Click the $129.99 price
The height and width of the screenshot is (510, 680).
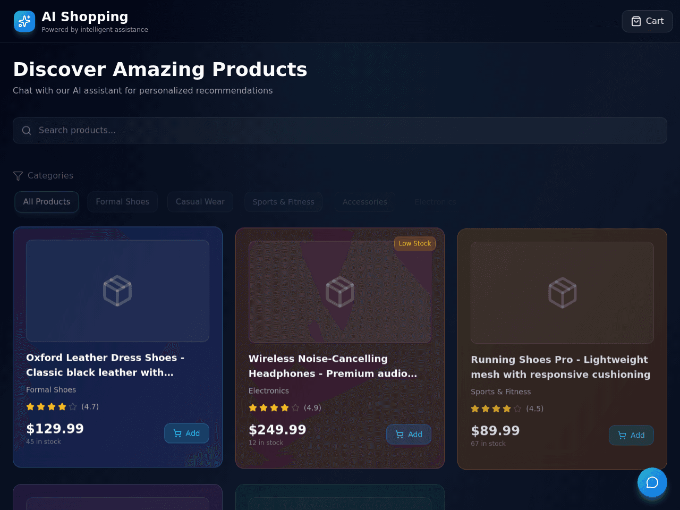point(55,429)
